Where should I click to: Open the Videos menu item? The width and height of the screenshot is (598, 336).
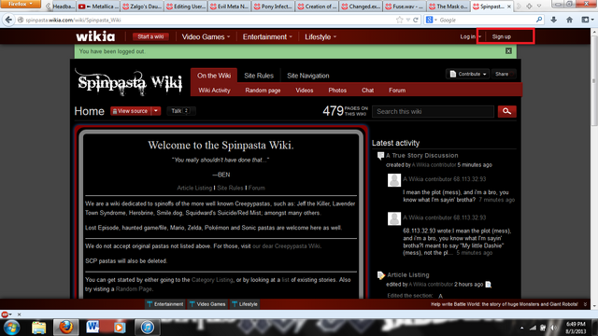[x=305, y=91]
